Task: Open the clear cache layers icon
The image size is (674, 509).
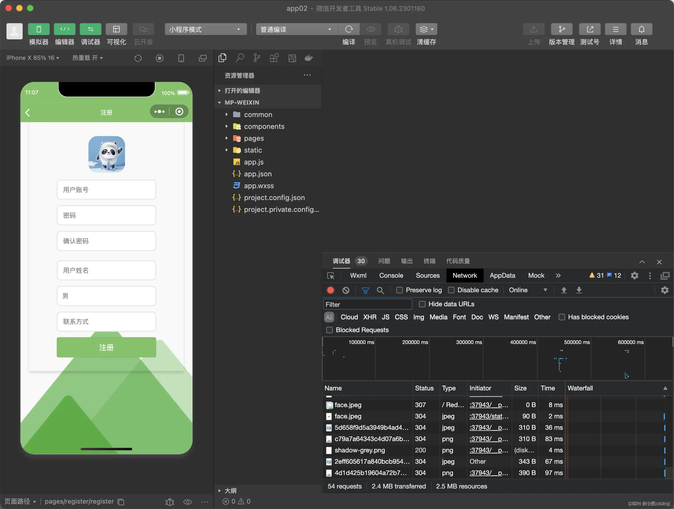Action: [x=424, y=29]
